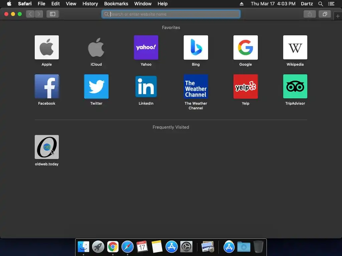Screen dimensions: 342x256
Task: Click the Dartz user name
Action: click(307, 4)
